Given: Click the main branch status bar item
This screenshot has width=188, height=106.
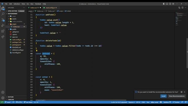Looking at the screenshot, I should tap(8, 102).
